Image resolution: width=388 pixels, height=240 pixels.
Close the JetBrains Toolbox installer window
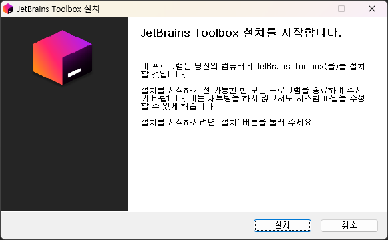pos(372,9)
